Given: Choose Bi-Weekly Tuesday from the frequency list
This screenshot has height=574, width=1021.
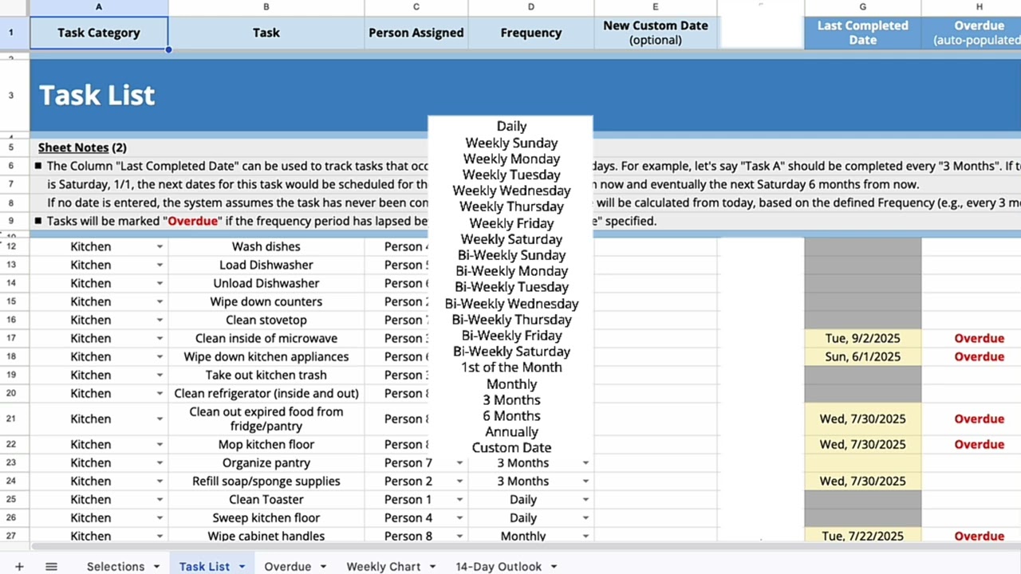Looking at the screenshot, I should tap(511, 287).
